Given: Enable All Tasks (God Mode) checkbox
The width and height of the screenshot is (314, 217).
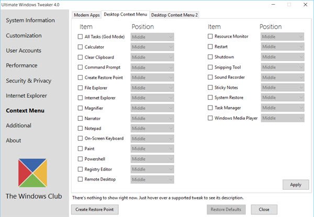Looking at the screenshot, I should tap(80, 37).
